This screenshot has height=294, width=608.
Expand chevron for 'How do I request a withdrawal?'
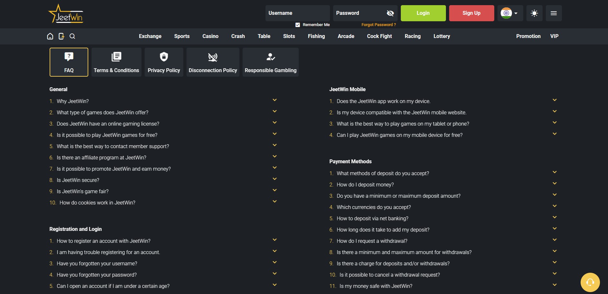tap(555, 240)
